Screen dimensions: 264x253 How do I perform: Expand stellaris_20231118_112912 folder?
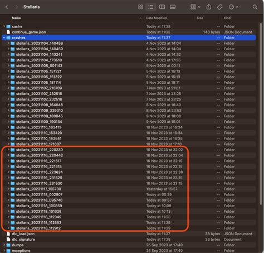8,228
